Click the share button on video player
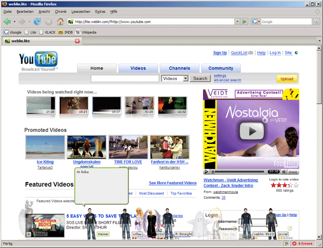323x248 pixels. (293, 172)
